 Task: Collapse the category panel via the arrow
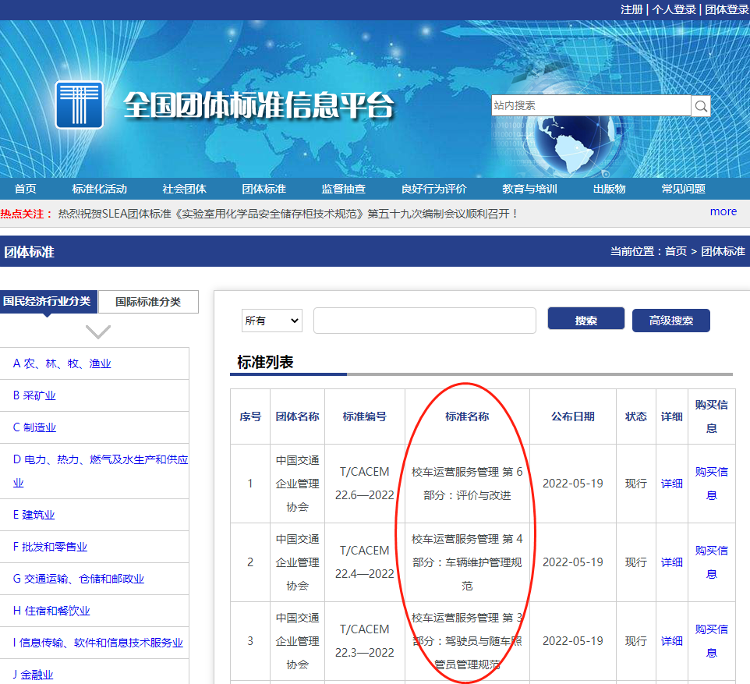pos(97,331)
